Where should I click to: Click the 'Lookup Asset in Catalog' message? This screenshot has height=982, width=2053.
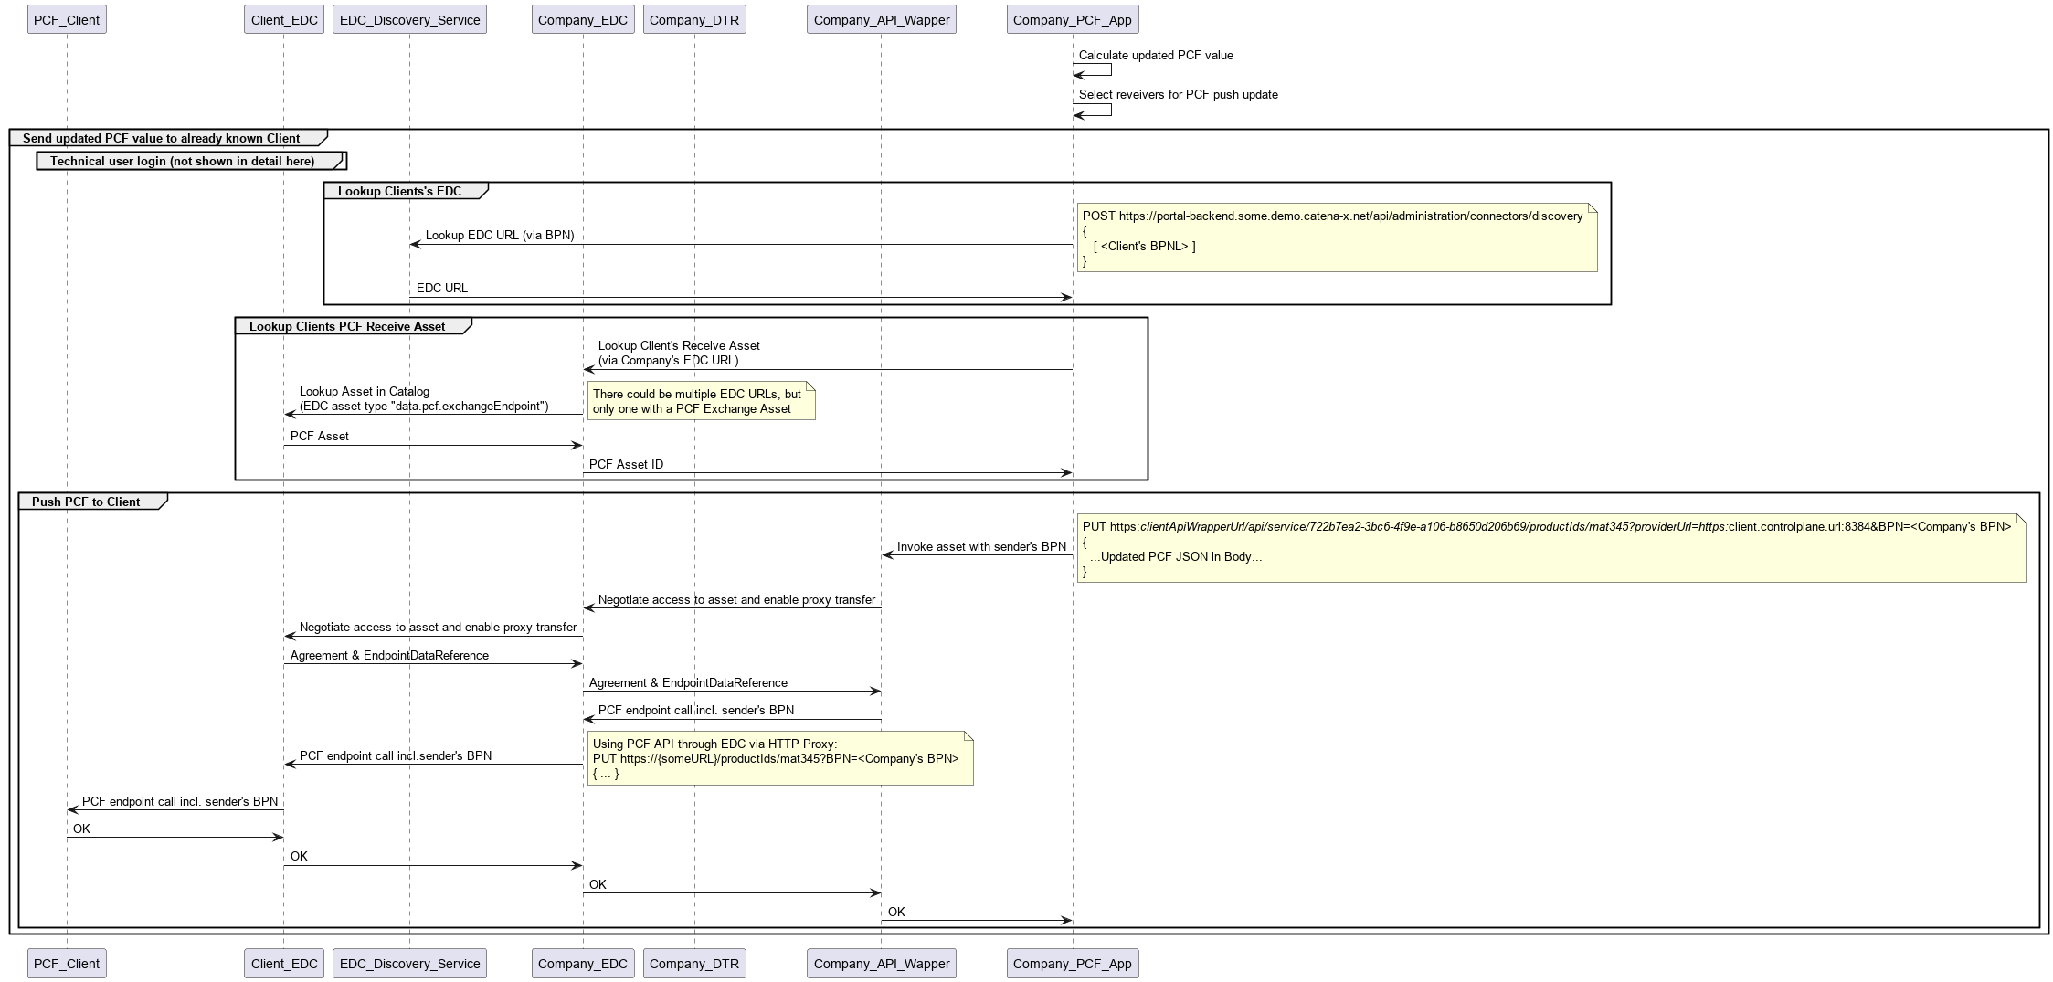click(x=424, y=398)
